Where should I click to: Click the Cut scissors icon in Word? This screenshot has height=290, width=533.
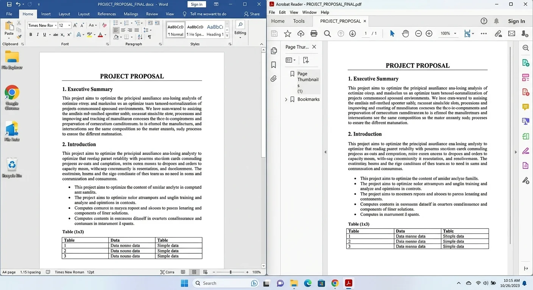click(x=19, y=23)
